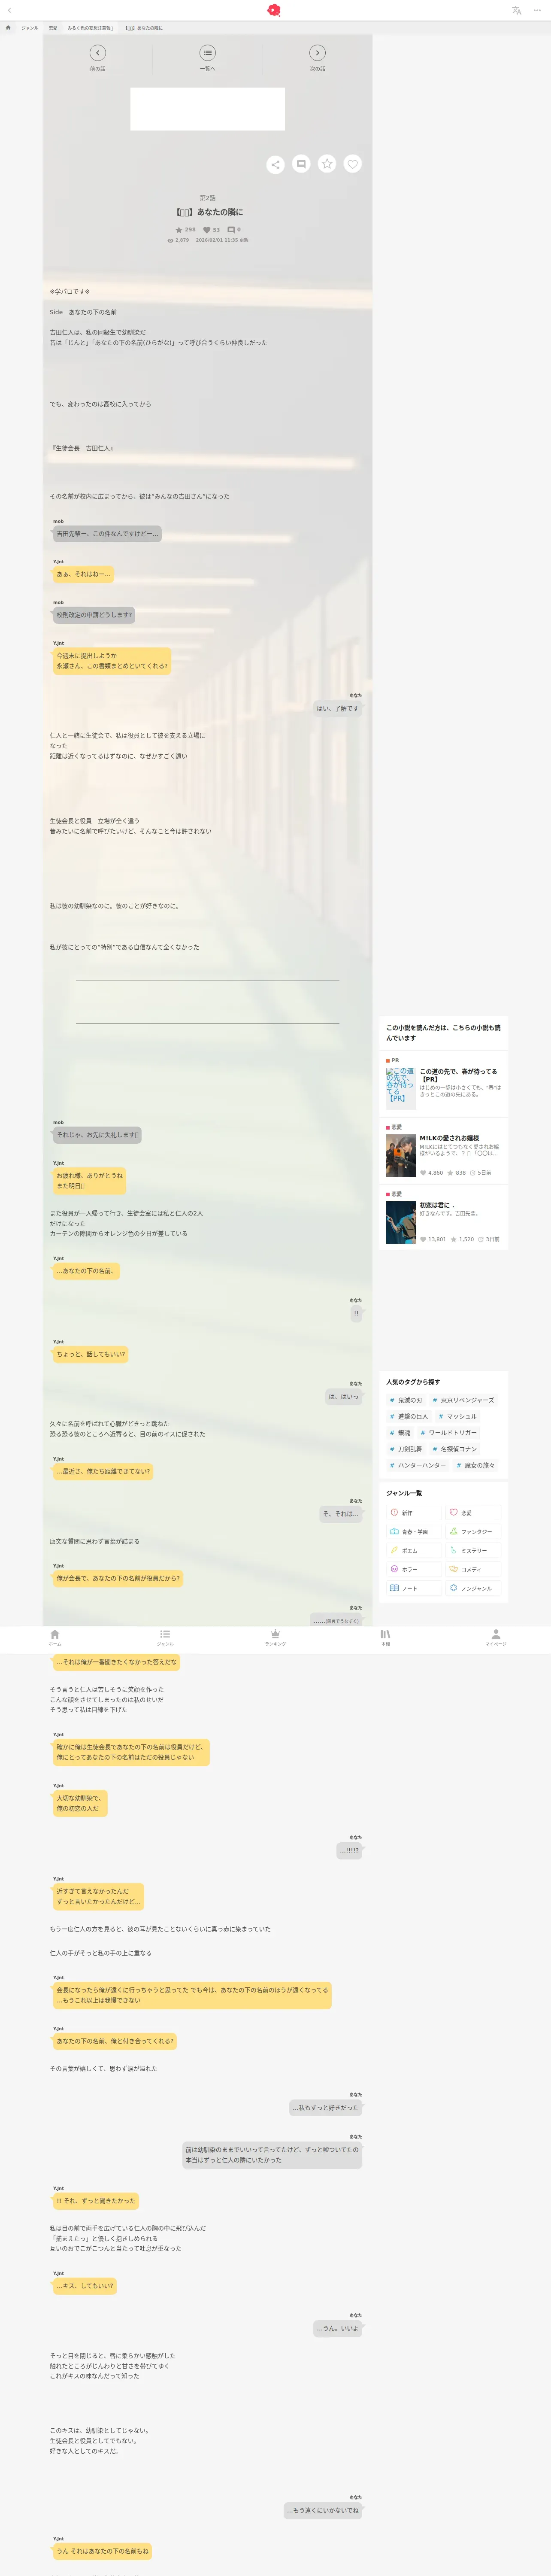Select the 刀剣乱舞 tag
The width and height of the screenshot is (551, 2576).
click(405, 1449)
